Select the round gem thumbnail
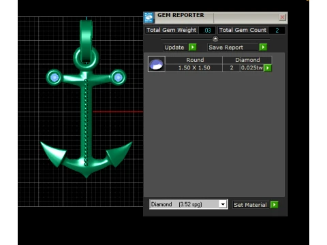The height and width of the screenshot is (245, 327). pyautogui.click(x=157, y=64)
